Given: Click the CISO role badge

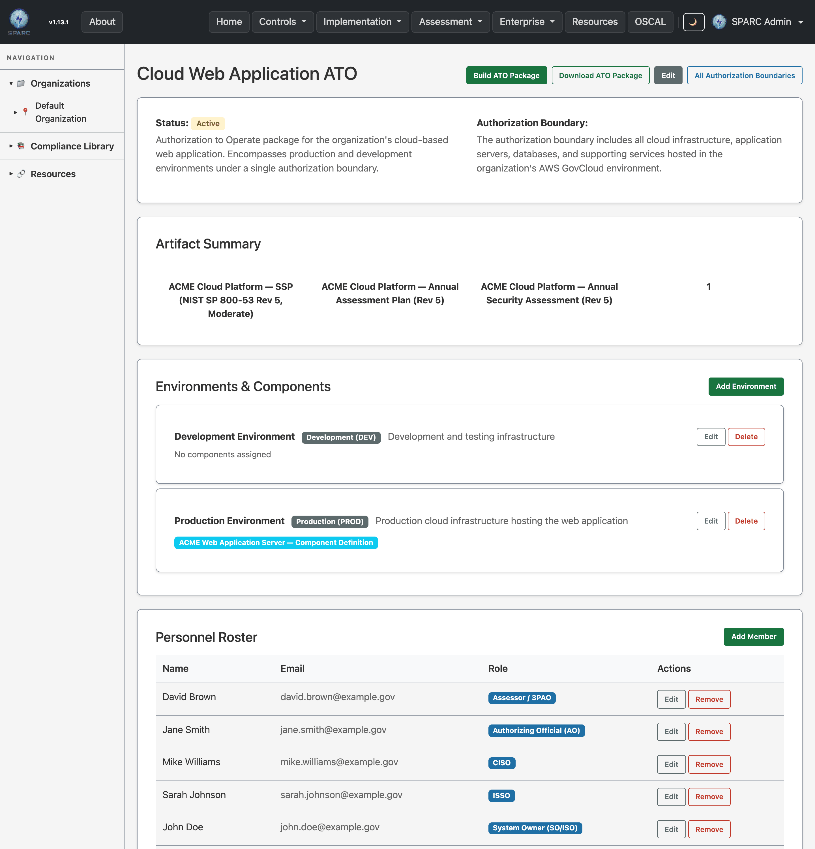Looking at the screenshot, I should [x=501, y=763].
